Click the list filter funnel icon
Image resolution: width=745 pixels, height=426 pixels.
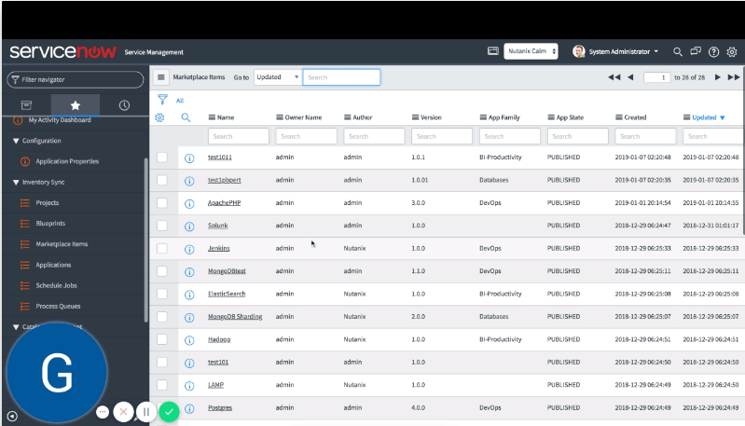[162, 100]
